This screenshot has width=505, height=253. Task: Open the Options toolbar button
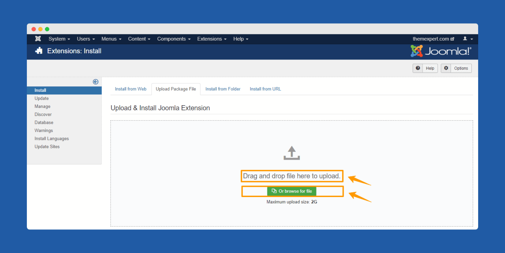(456, 68)
